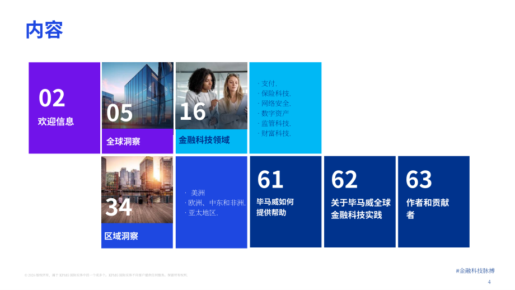This screenshot has width=515, height=290.
Task: Click the 欧洲、中东和非洲 region entry
Action: pos(217,203)
